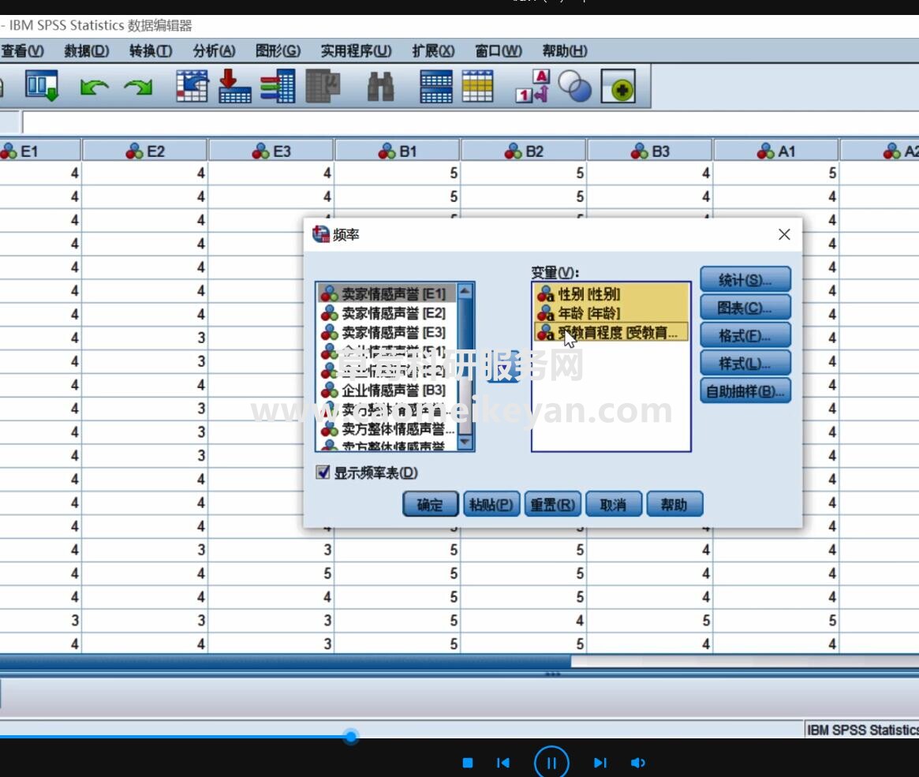919x777 pixels.
Task: Open the 帮助(H) menu
Action: (x=564, y=51)
